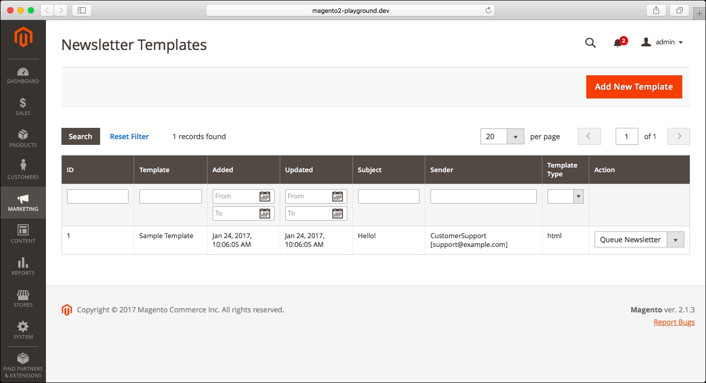The height and width of the screenshot is (383, 706).
Task: Click the Magento logo in the sidebar
Action: [x=23, y=37]
